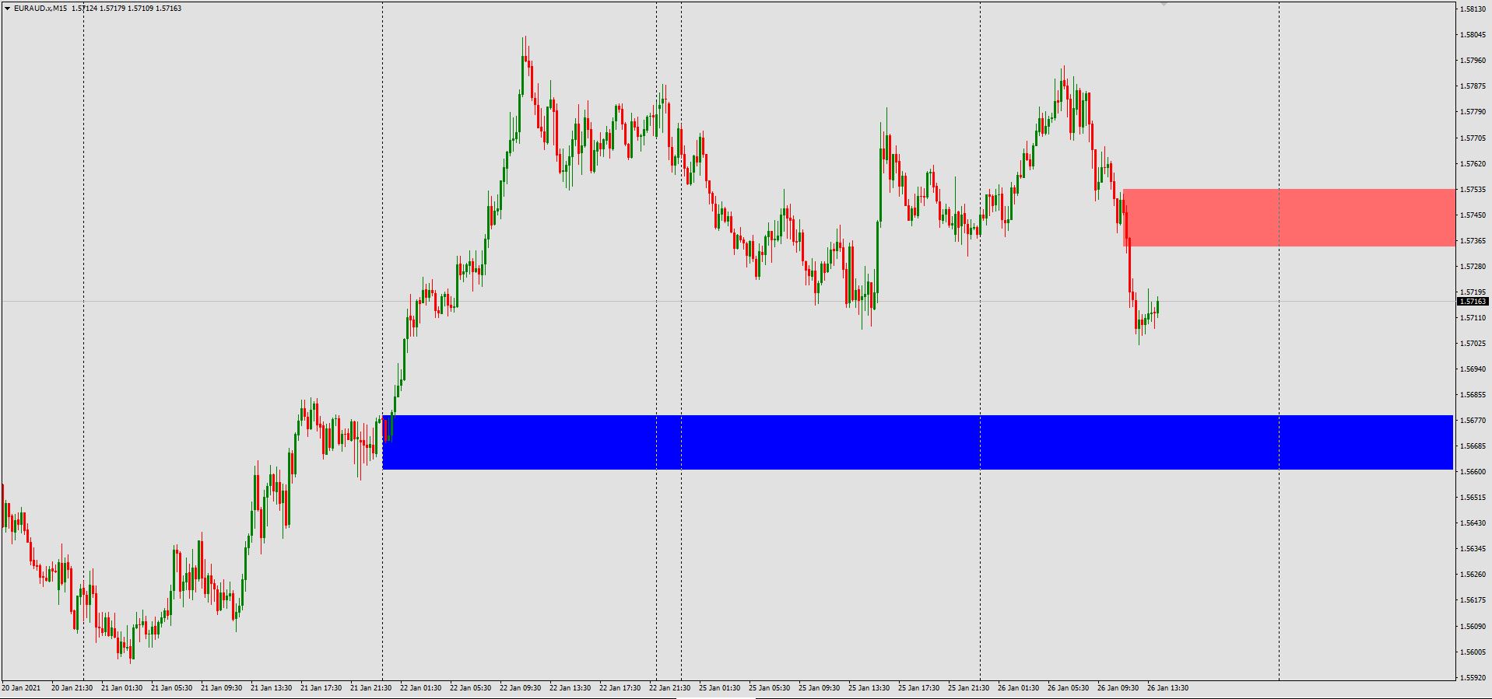
Task: Click the 21 Jan 05:30 time axis label
Action: [172, 688]
